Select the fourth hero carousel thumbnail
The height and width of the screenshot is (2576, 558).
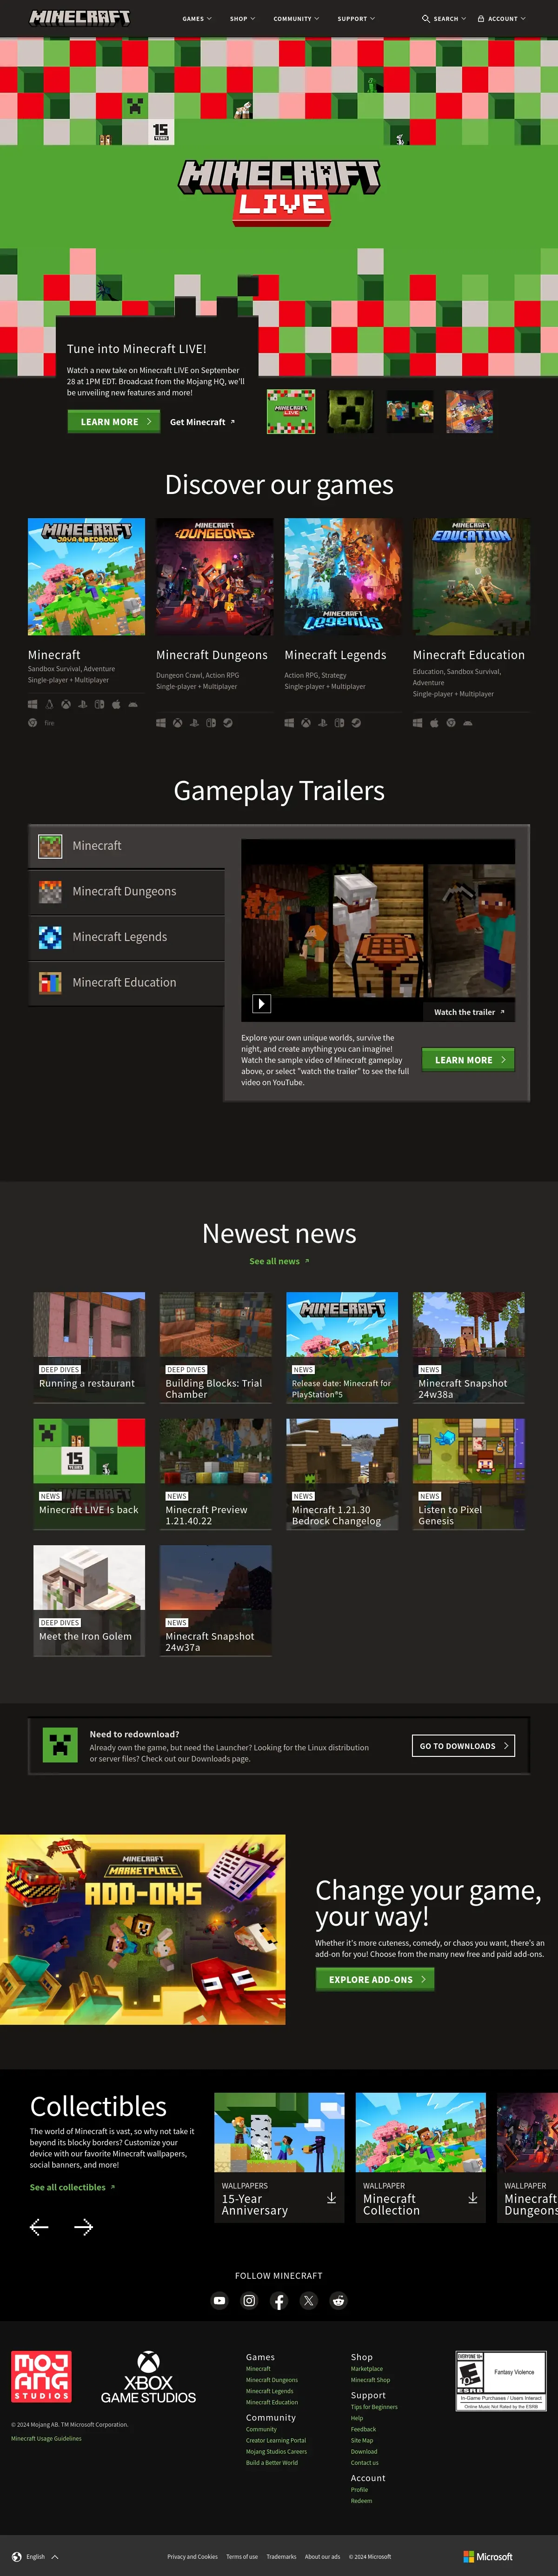tap(469, 411)
